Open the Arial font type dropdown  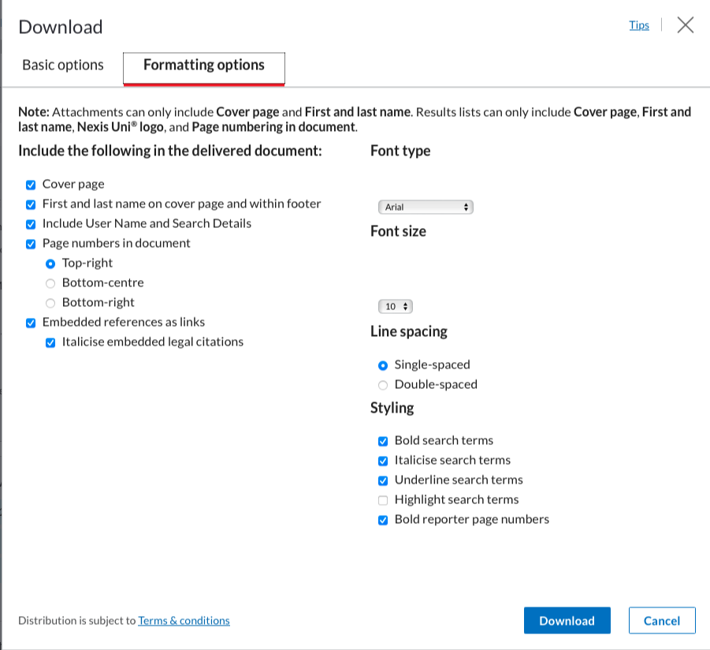(426, 207)
